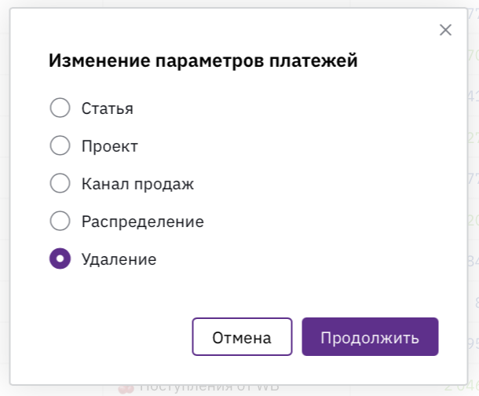Click the Изменение параметров платежей heading
The width and height of the screenshot is (479, 396).
(203, 60)
